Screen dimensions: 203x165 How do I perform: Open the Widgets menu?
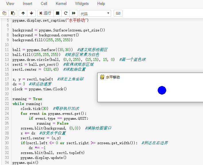click(x=82, y=4)
